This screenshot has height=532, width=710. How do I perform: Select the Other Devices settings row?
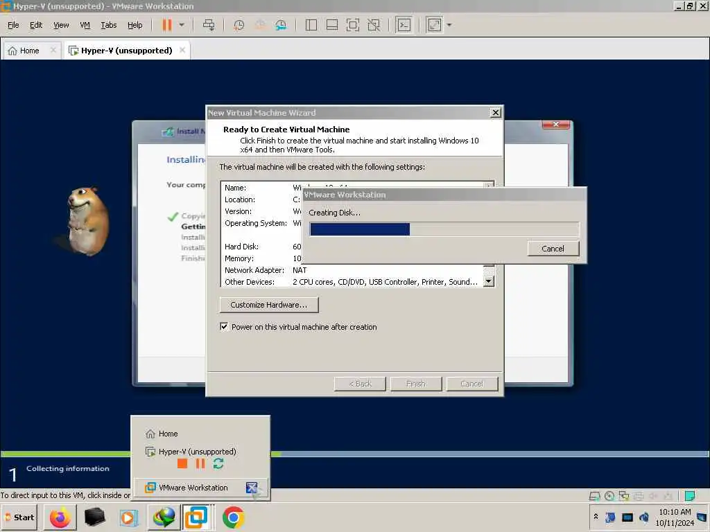(x=352, y=282)
